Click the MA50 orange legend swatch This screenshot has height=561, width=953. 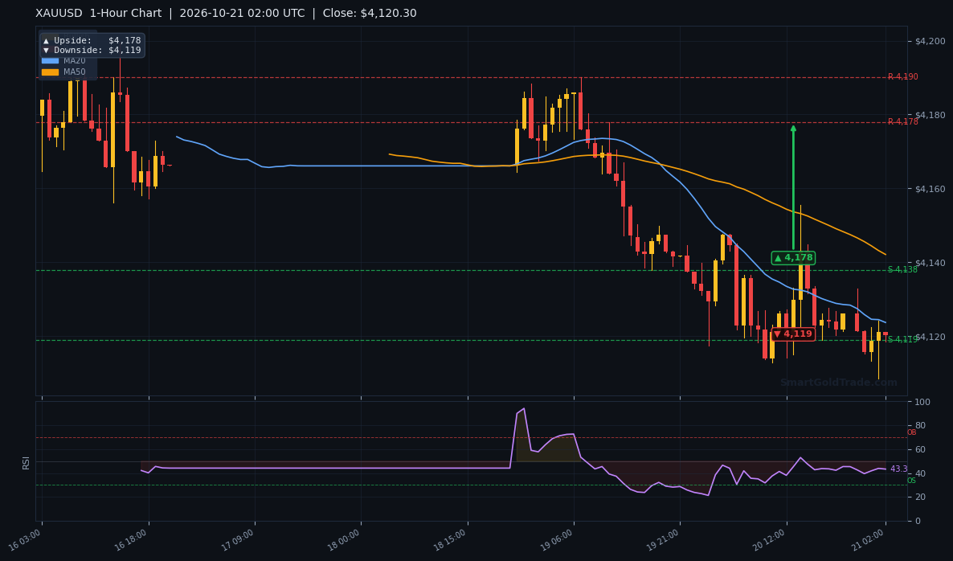tap(50, 72)
